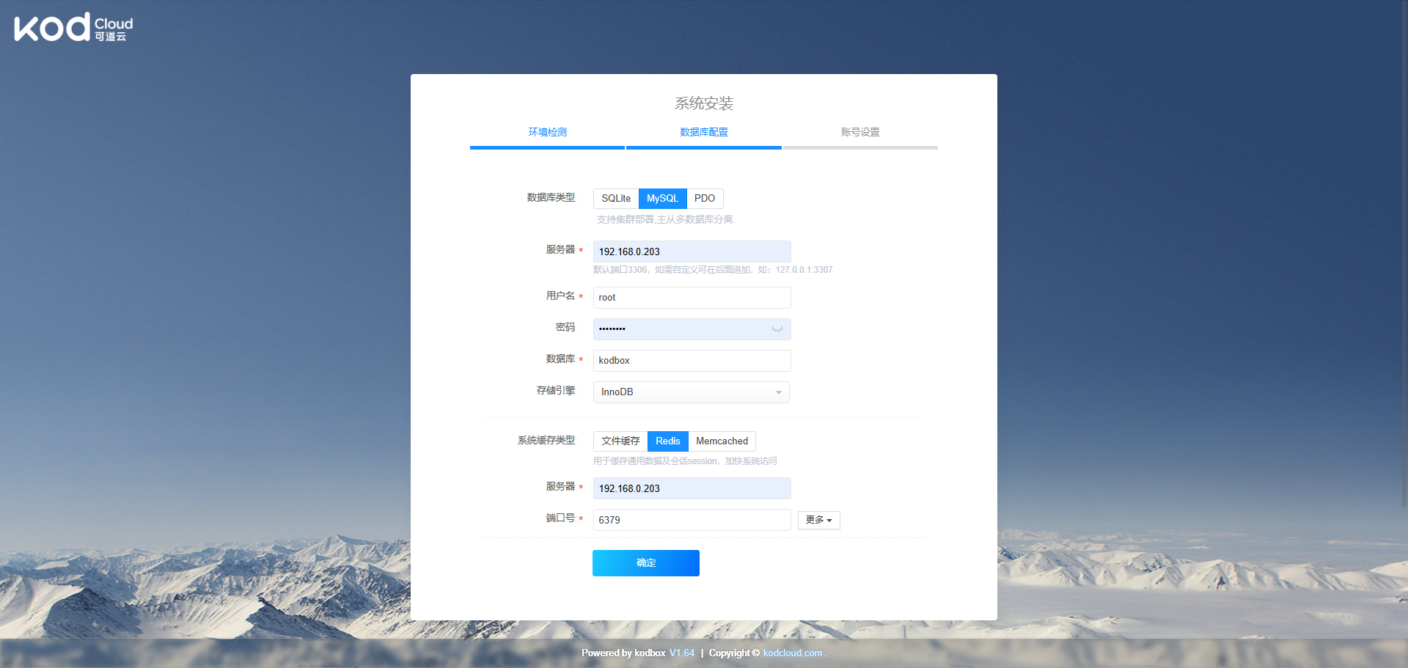Focus the 数据库 name field kodbox
1408x668 pixels.
pyautogui.click(x=692, y=361)
